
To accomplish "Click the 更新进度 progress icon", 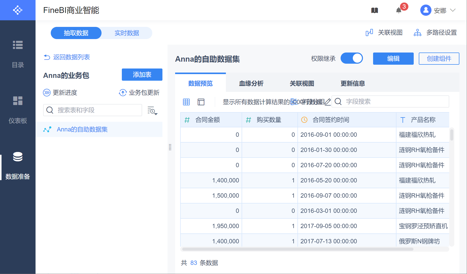I will (47, 93).
